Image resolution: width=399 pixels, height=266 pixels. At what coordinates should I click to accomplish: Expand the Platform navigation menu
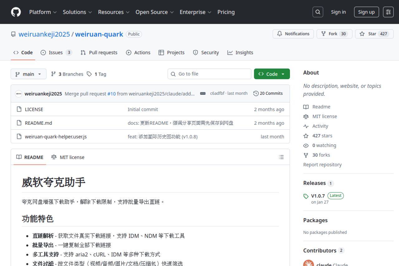(x=43, y=12)
